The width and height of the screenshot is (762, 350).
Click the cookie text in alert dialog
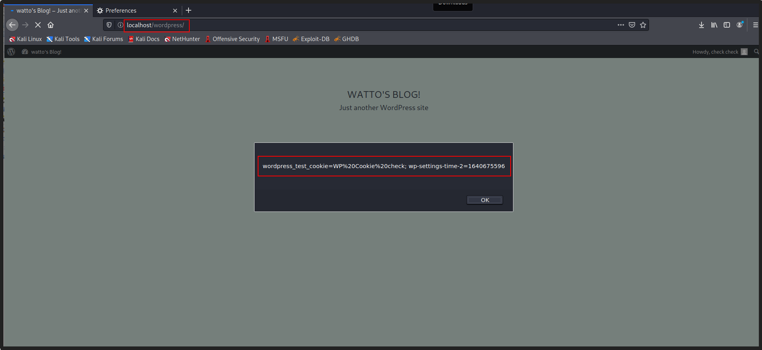point(384,166)
